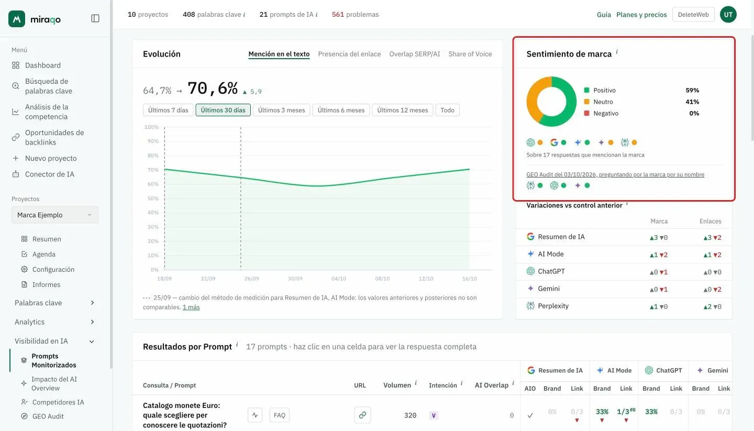Click the 561 problemas counter
The image size is (754, 431).
pos(355,15)
